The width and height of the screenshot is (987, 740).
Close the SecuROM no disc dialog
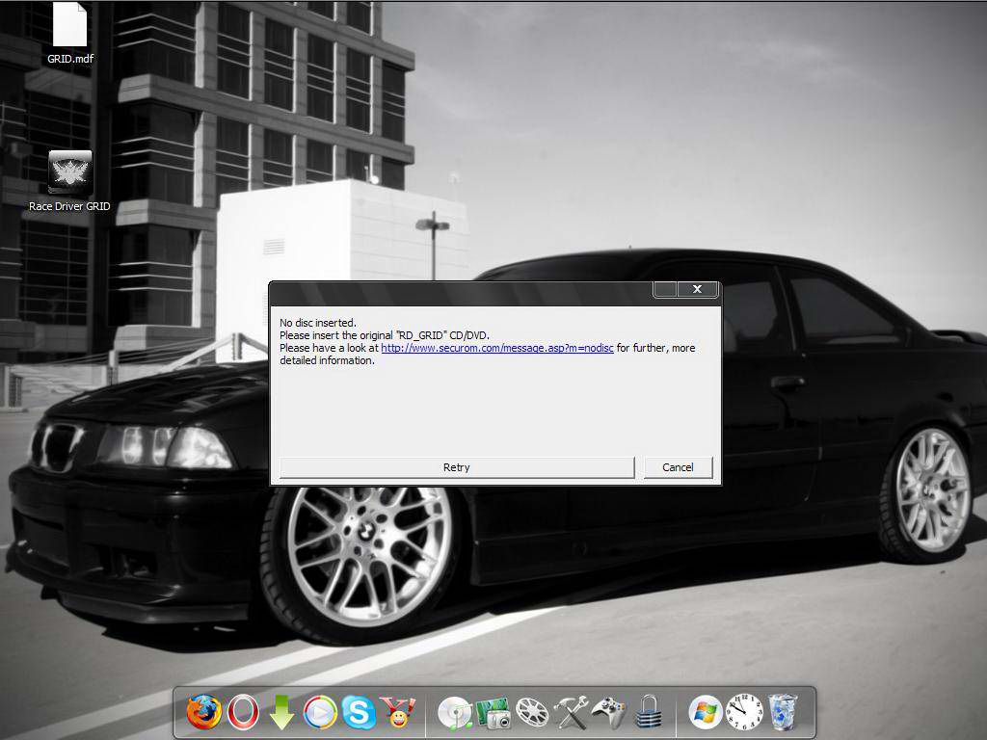[698, 289]
